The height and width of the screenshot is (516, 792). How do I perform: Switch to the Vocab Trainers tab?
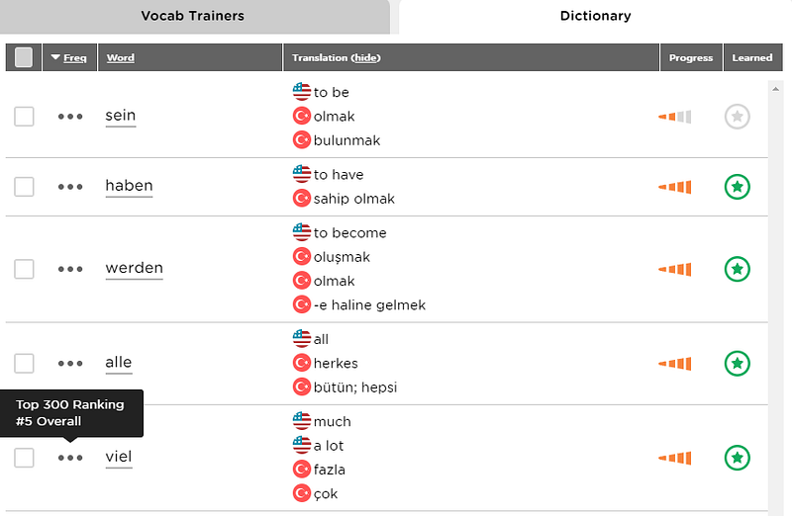coord(192,16)
